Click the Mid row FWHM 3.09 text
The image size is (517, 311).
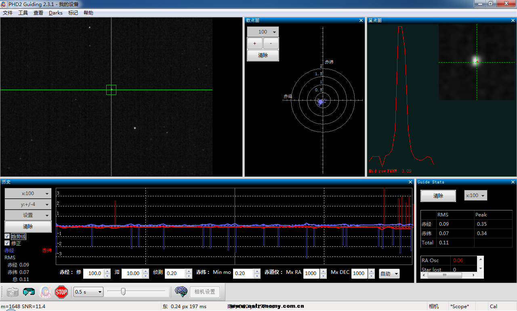pyautogui.click(x=390, y=171)
